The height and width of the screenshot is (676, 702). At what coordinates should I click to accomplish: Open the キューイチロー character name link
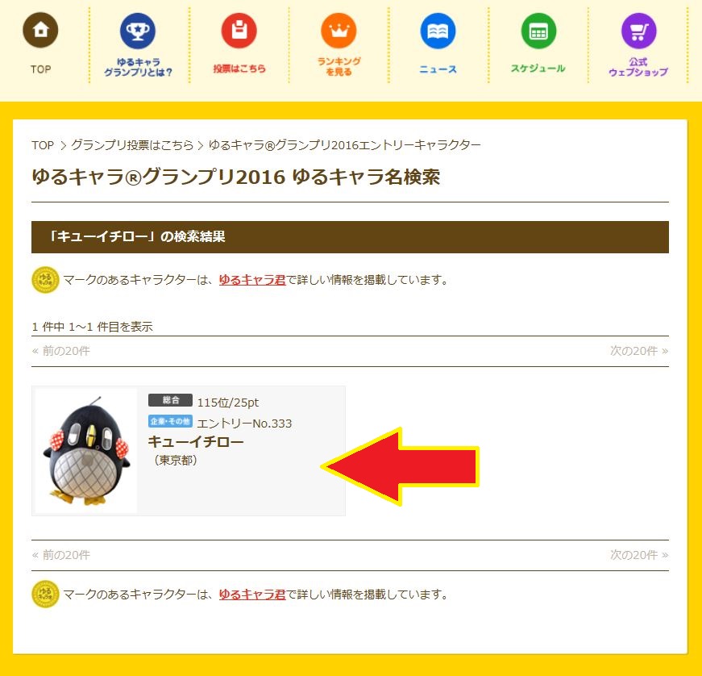tap(196, 442)
